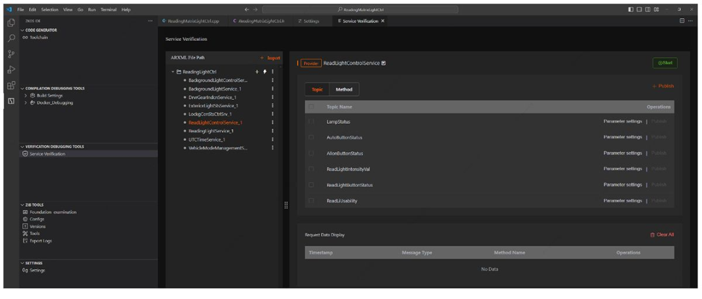
Task: Toggle the select-all checkbox beside Topic Name
Action: click(311, 107)
